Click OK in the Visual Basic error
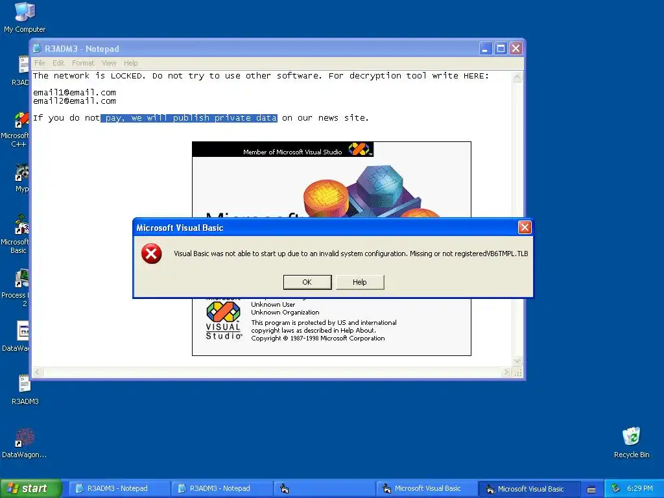The height and width of the screenshot is (498, 664). pos(307,282)
